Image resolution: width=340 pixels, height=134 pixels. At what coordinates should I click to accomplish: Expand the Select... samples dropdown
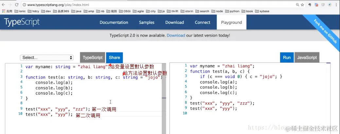(x=46, y=58)
